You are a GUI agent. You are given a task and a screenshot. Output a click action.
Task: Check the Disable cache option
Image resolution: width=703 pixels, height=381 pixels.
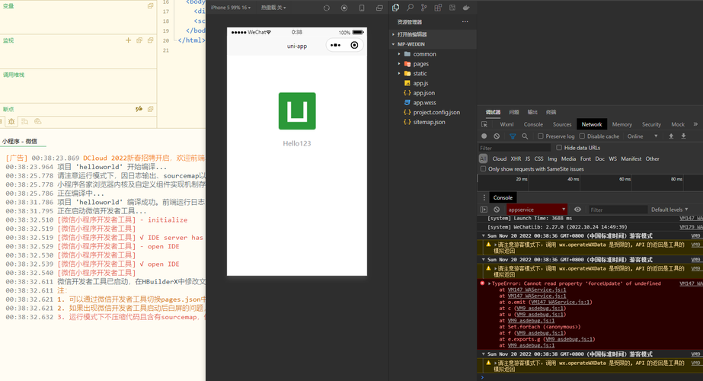582,136
